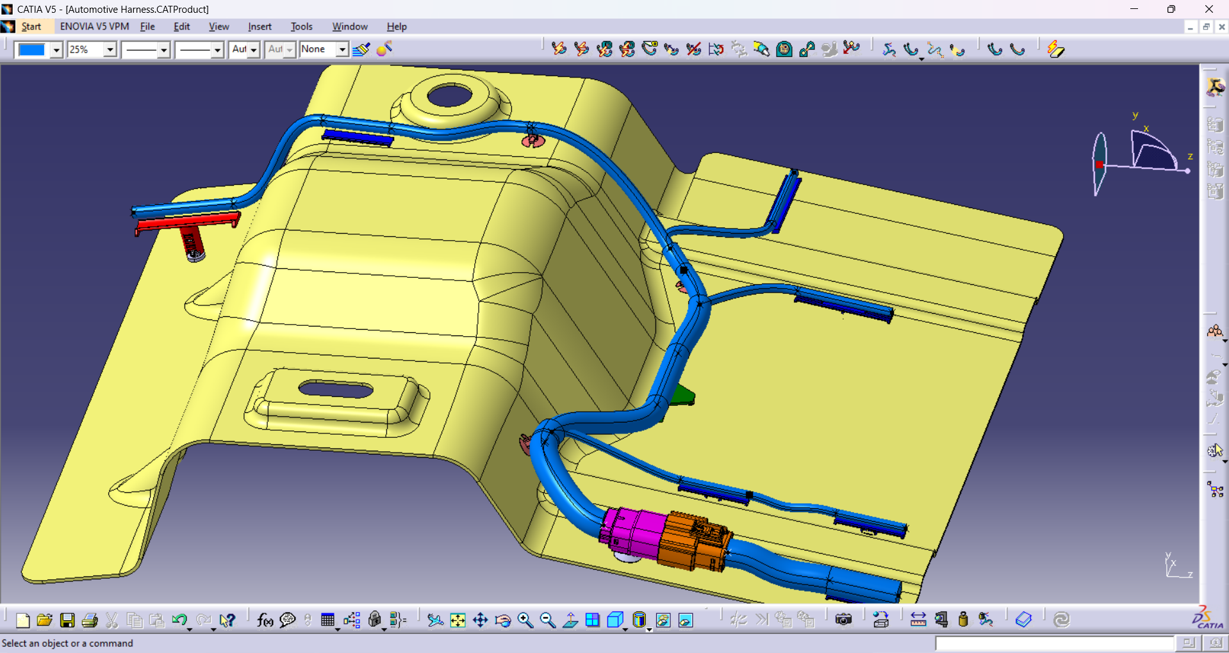Click the Formula f(x) icon
This screenshot has width=1229, height=653.
coord(265,620)
